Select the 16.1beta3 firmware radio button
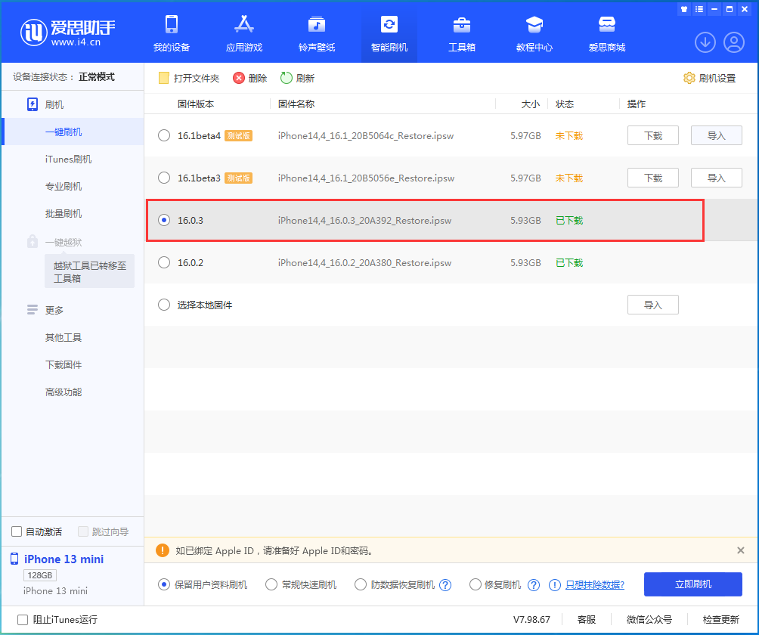The image size is (759, 635). pos(164,178)
